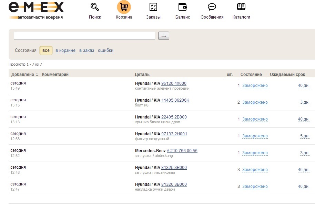Click Заморожено status for фильтр воздушный
The image size is (315, 204).
click(255, 136)
